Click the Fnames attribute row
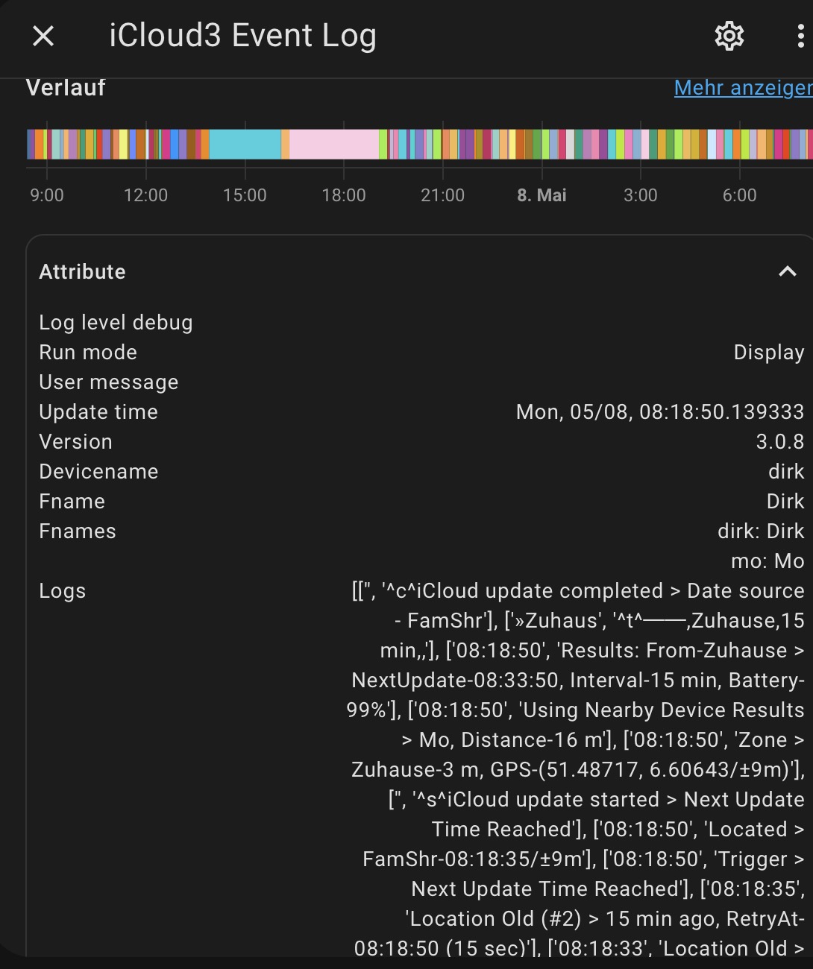813x969 pixels. point(78,531)
